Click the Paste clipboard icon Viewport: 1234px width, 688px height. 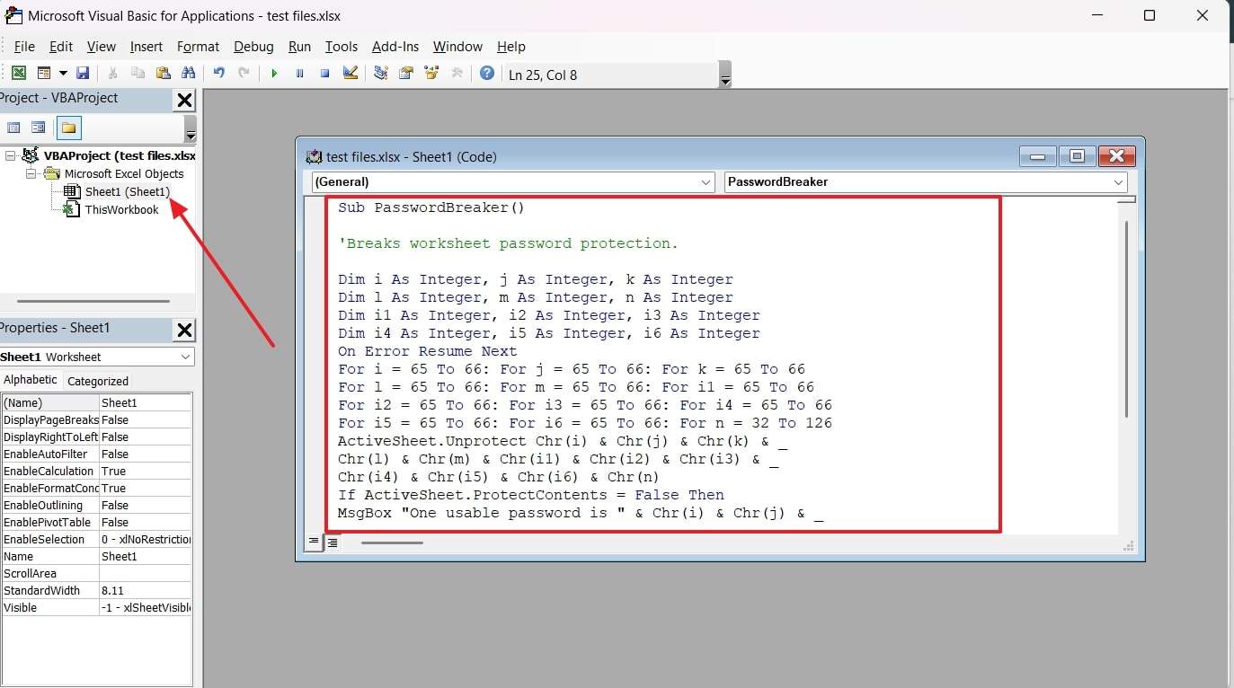point(163,74)
